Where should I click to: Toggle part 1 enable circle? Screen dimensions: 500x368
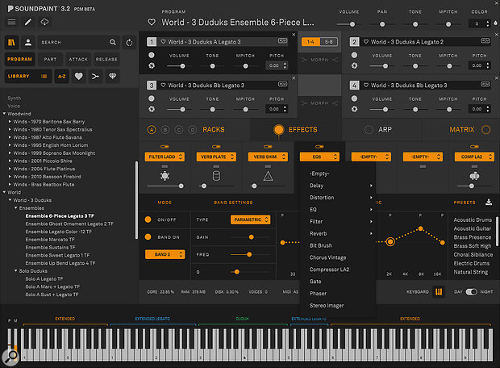tap(152, 55)
